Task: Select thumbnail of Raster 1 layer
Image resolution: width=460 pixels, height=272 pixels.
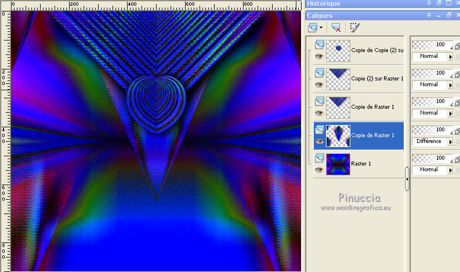Action: (338, 164)
